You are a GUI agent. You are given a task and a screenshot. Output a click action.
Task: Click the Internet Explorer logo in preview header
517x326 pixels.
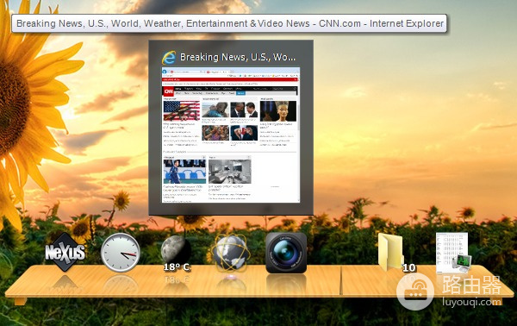pyautogui.click(x=169, y=58)
